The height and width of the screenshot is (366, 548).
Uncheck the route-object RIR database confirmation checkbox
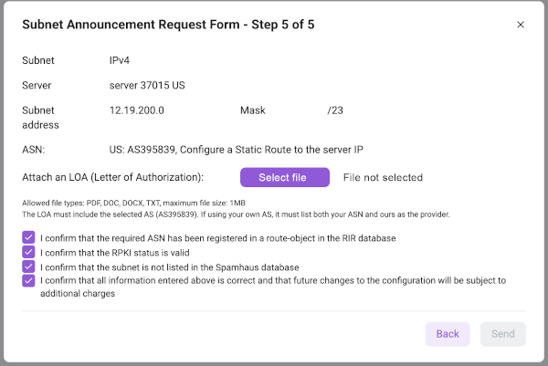28,237
